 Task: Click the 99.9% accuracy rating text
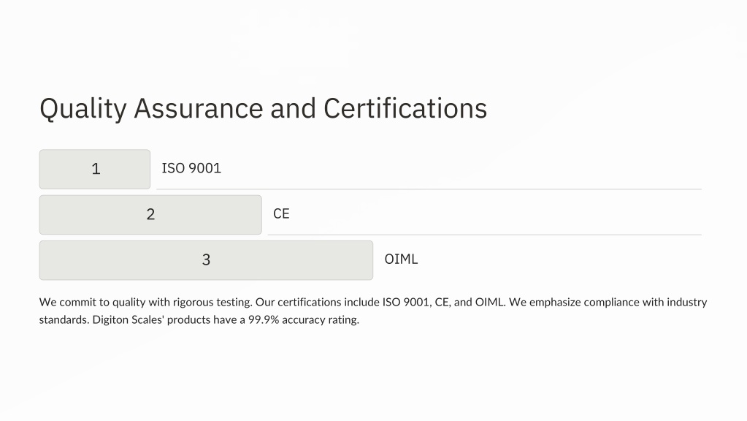304,320
